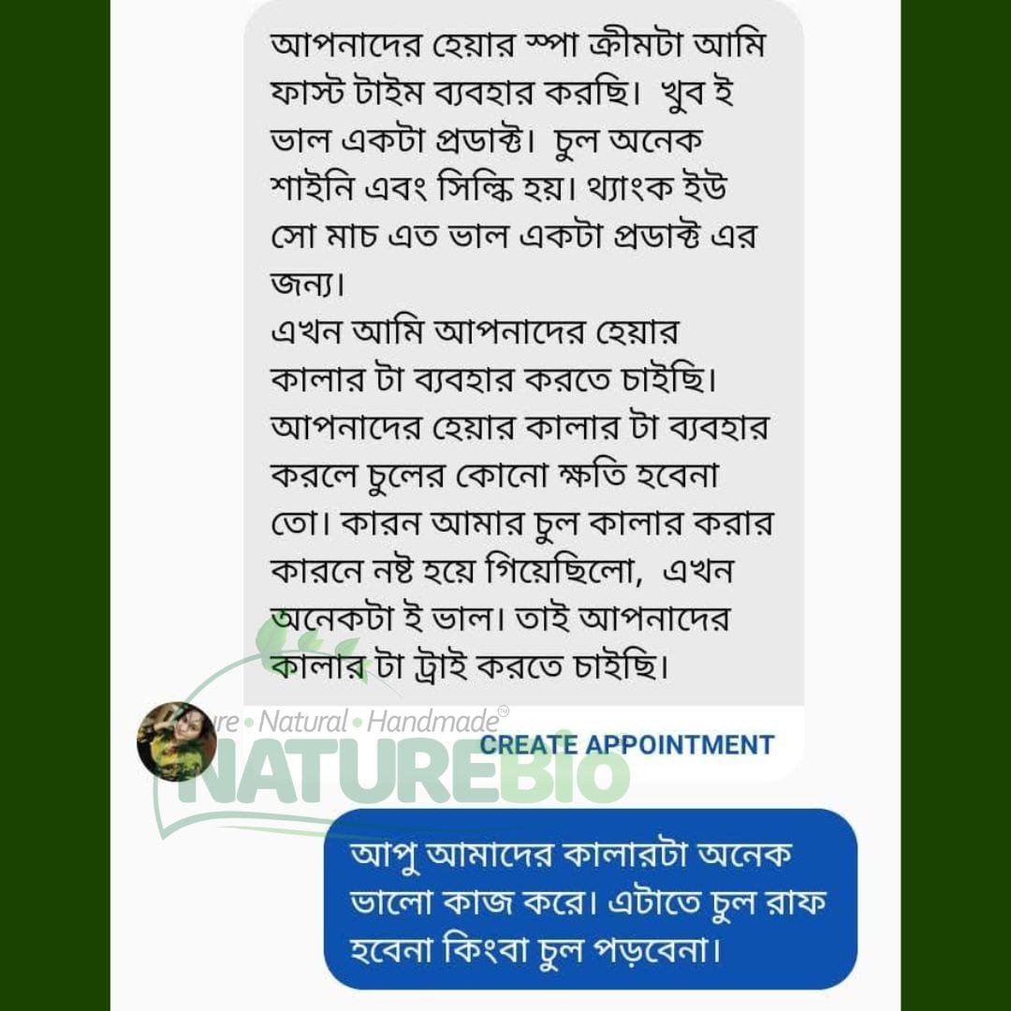Click the line 'করলে চুলের কোনো ক্ষতি হবেনা'
This screenshot has width=1011, height=1011.
tap(494, 476)
